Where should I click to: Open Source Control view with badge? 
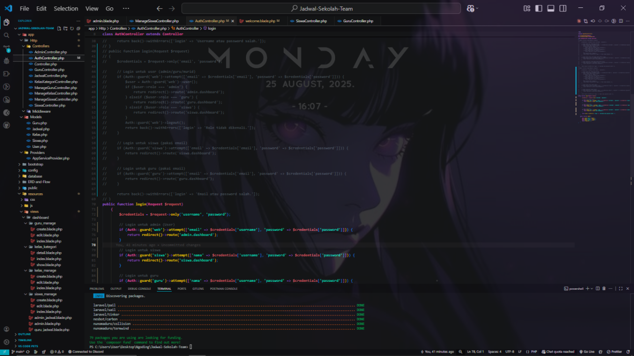coord(6,48)
